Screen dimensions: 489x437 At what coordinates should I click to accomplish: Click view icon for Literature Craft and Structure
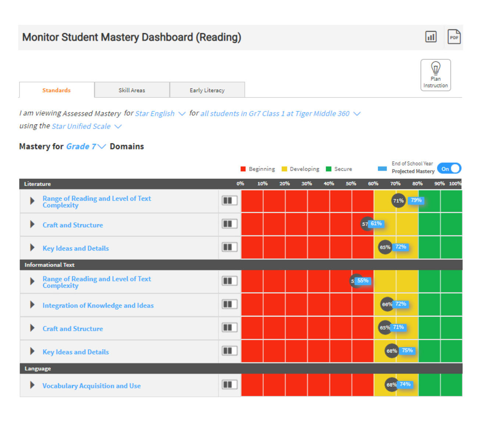[x=229, y=224]
